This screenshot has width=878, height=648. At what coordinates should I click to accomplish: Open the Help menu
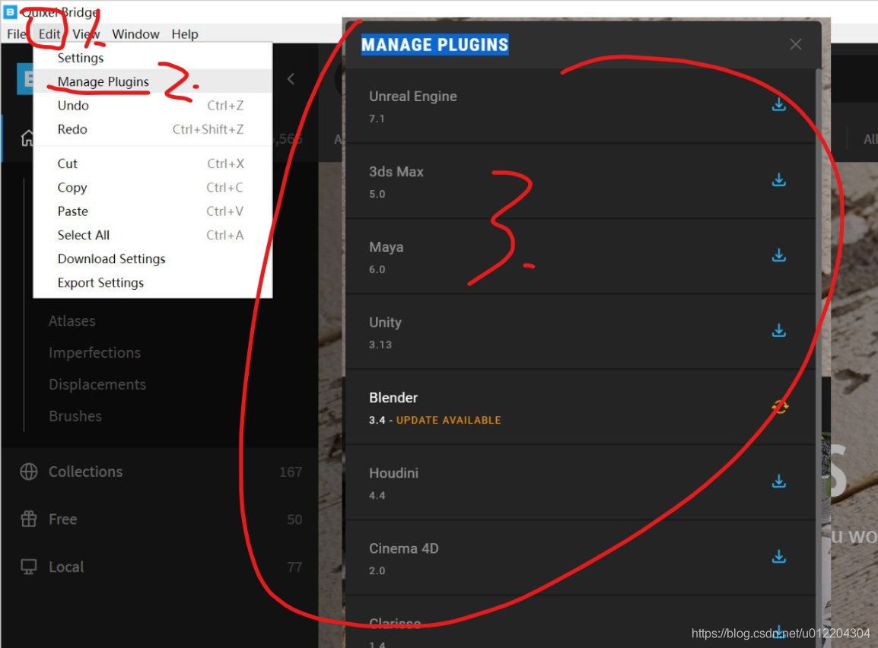pyautogui.click(x=185, y=34)
